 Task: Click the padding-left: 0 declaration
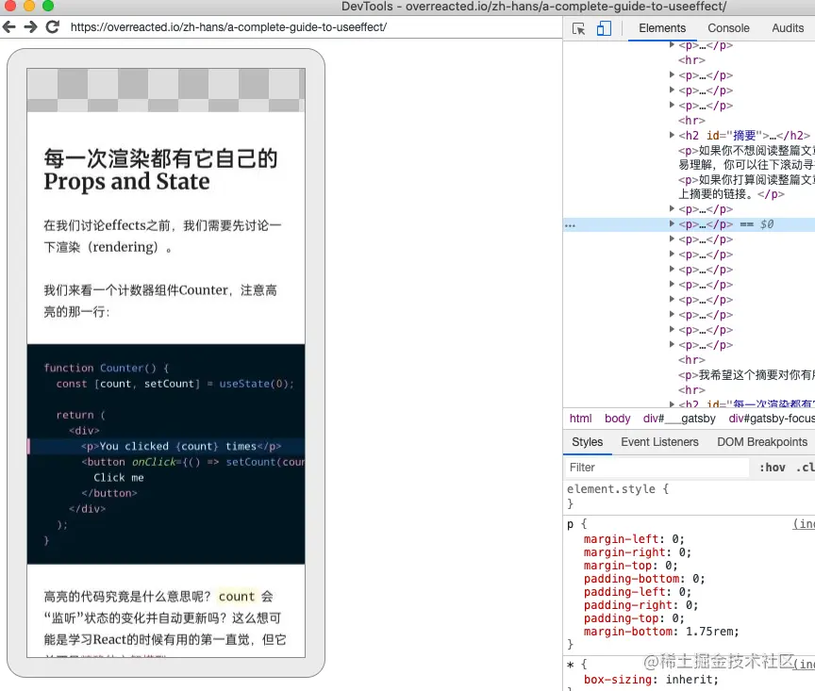click(x=638, y=592)
